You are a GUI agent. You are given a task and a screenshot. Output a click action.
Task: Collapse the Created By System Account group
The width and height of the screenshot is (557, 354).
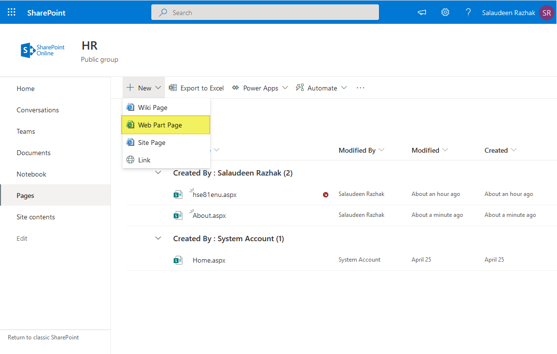[x=158, y=238]
